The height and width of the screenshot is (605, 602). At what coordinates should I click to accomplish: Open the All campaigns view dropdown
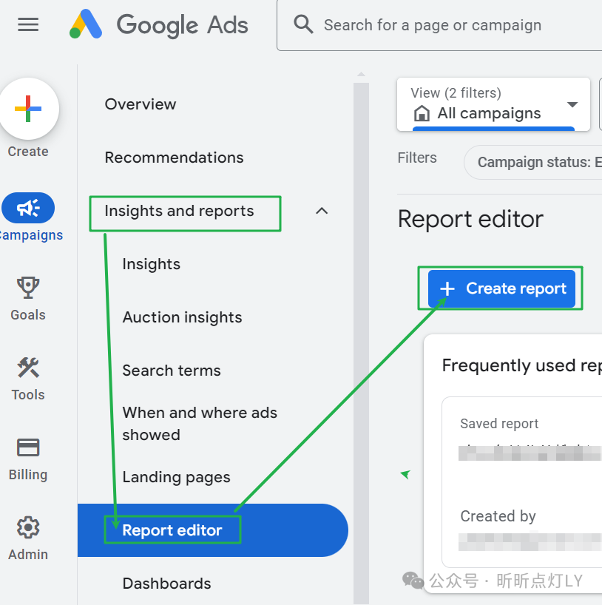tap(493, 104)
